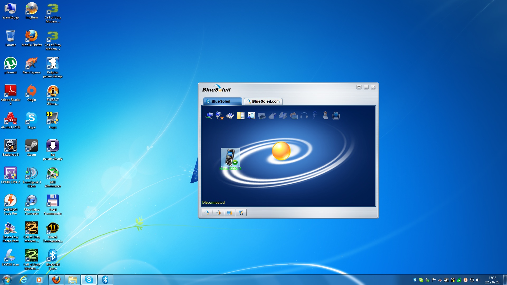
Task: Open the Windows Start menu orb
Action: (7, 280)
